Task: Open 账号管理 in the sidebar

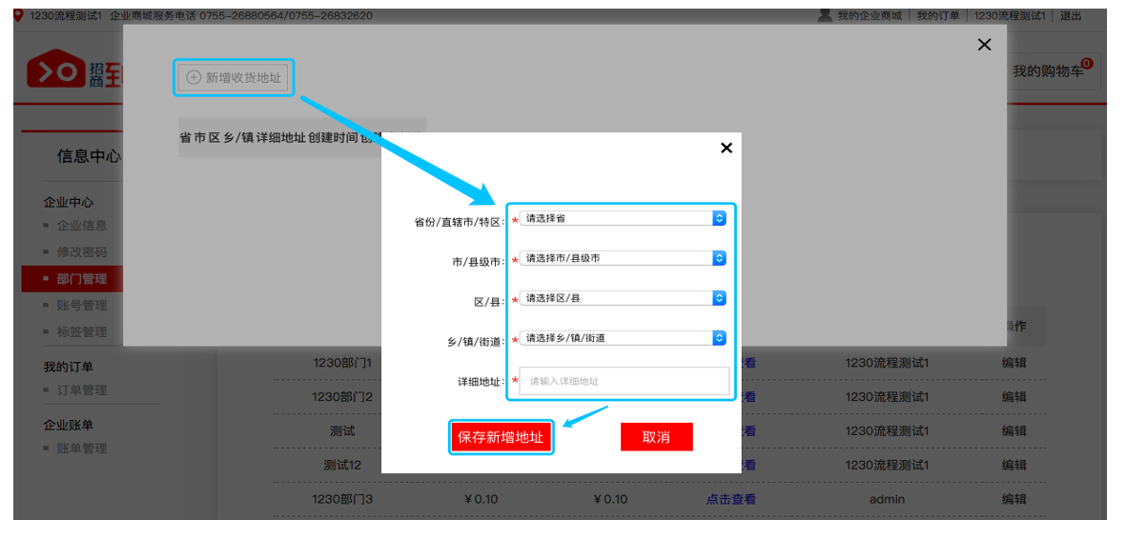Action: pyautogui.click(x=82, y=306)
